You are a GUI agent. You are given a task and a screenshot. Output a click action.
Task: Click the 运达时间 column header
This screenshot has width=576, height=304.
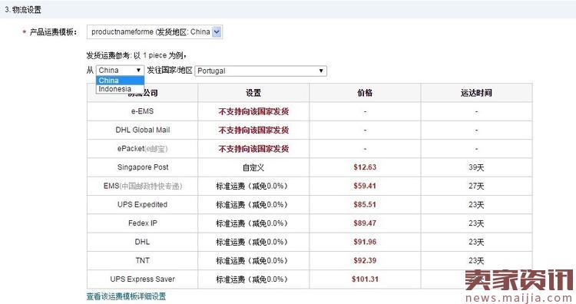click(476, 93)
